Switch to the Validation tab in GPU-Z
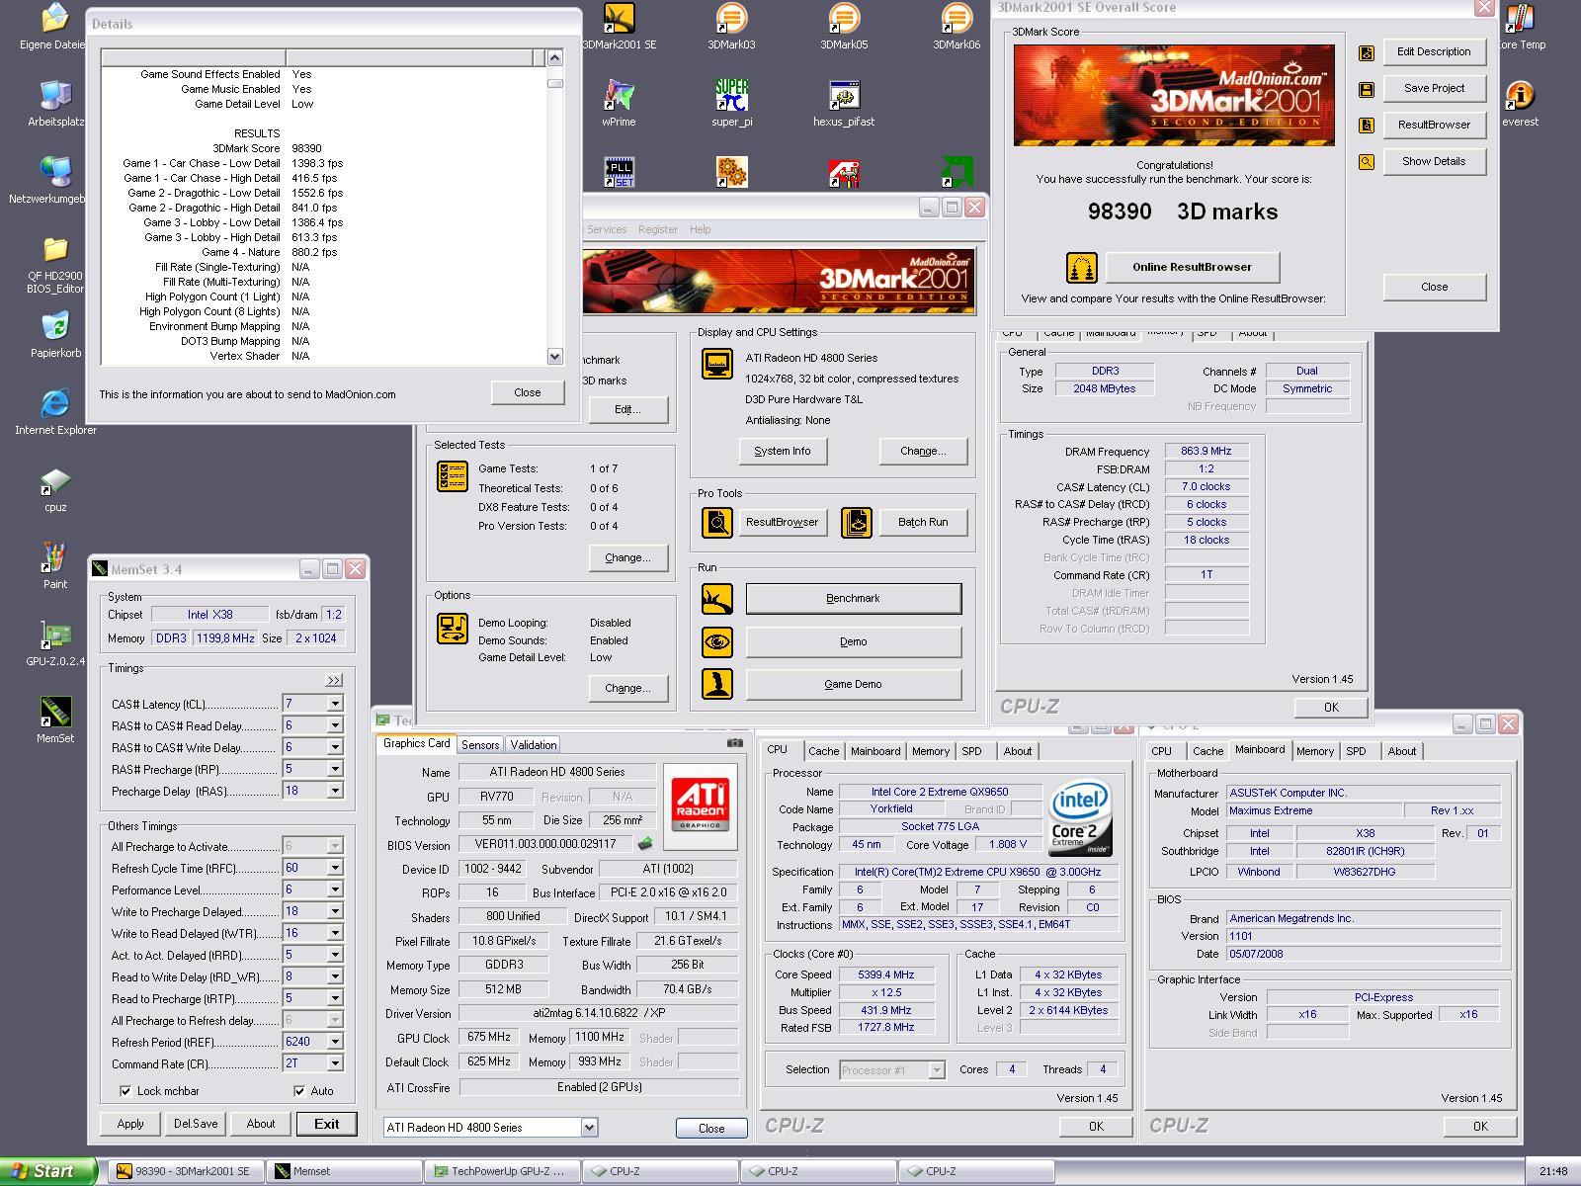Viewport: 1581px width, 1186px height. (x=534, y=745)
